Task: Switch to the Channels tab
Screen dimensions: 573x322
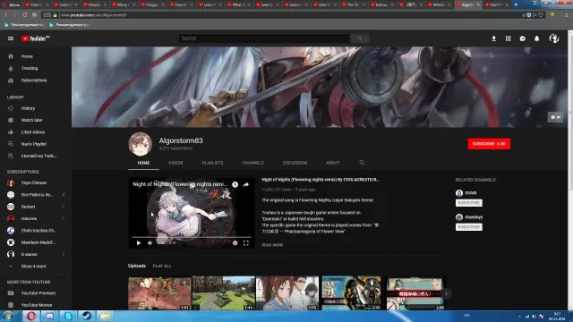Action: click(252, 163)
